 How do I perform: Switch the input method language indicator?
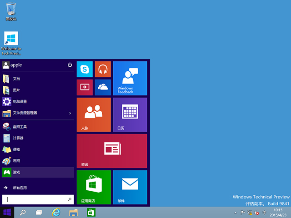tap(264, 213)
